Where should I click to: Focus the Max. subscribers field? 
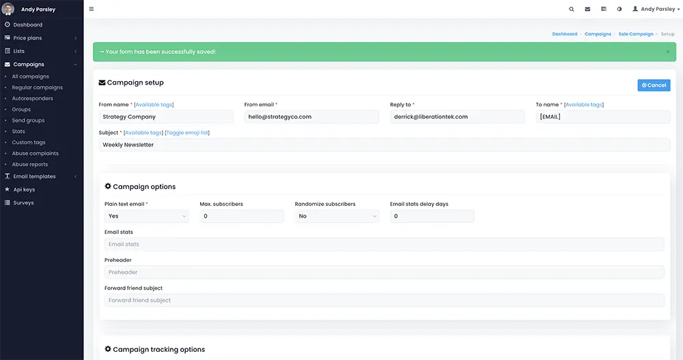242,216
